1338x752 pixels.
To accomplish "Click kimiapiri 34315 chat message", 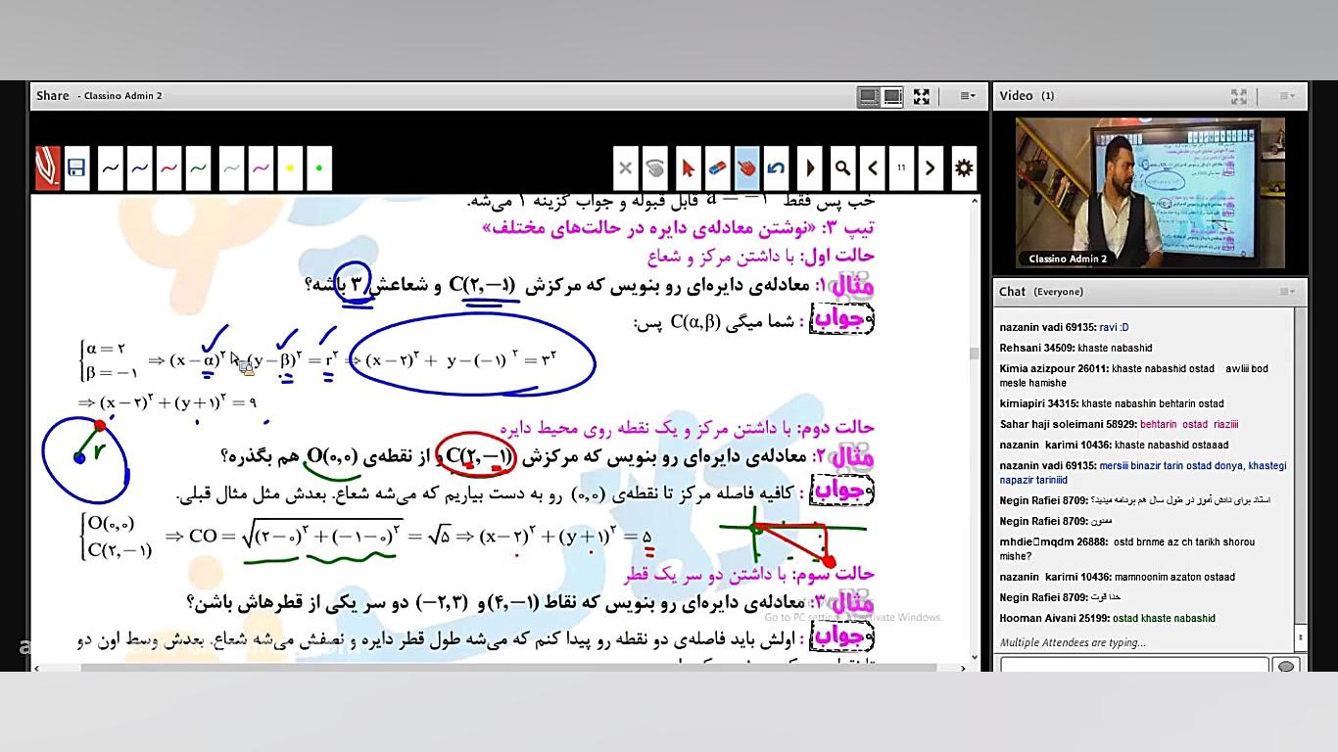I will point(1112,403).
